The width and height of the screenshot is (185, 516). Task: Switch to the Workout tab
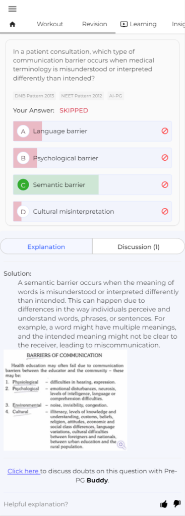50,24
